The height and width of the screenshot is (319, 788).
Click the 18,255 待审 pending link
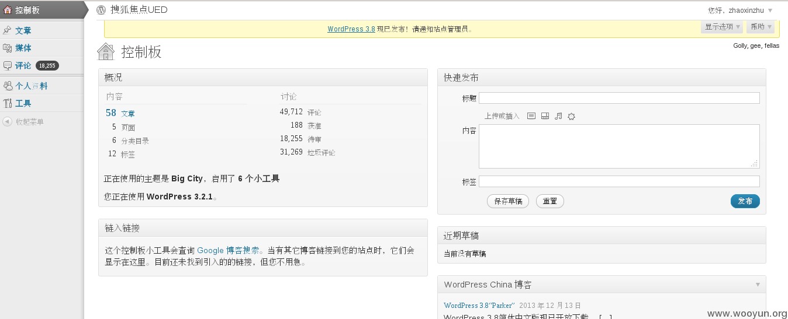tap(300, 139)
